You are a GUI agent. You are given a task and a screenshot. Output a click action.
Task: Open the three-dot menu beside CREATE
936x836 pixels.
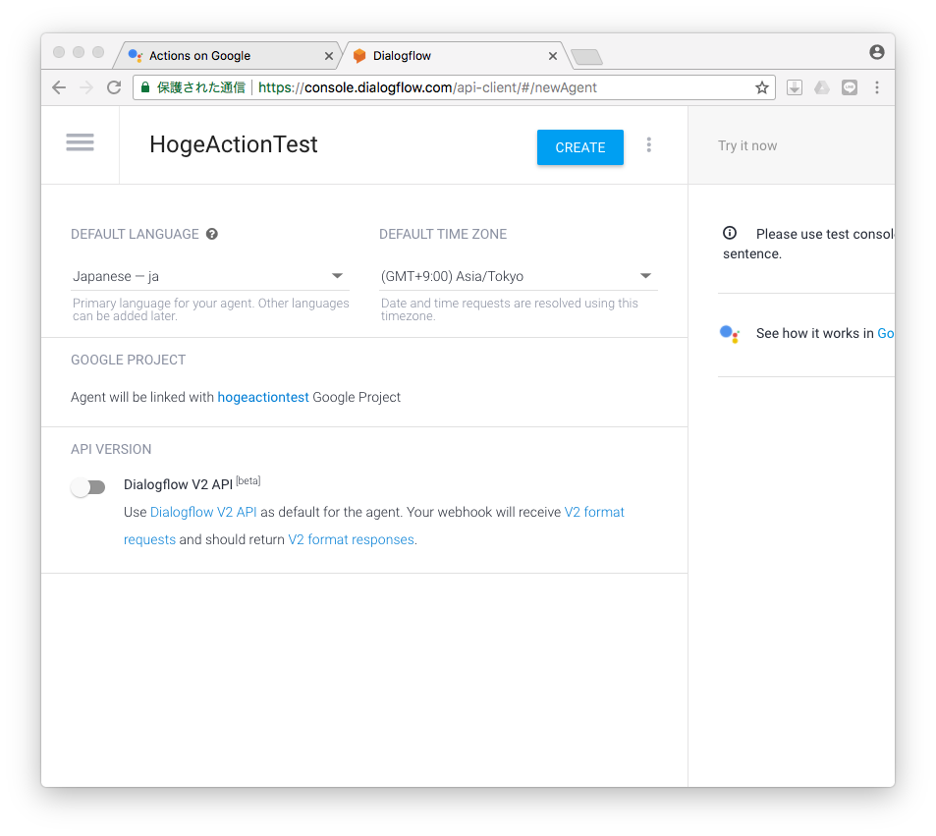649,145
